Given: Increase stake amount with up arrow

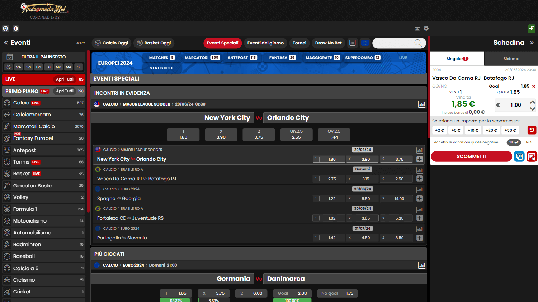Looking at the screenshot, I should tap(533, 102).
